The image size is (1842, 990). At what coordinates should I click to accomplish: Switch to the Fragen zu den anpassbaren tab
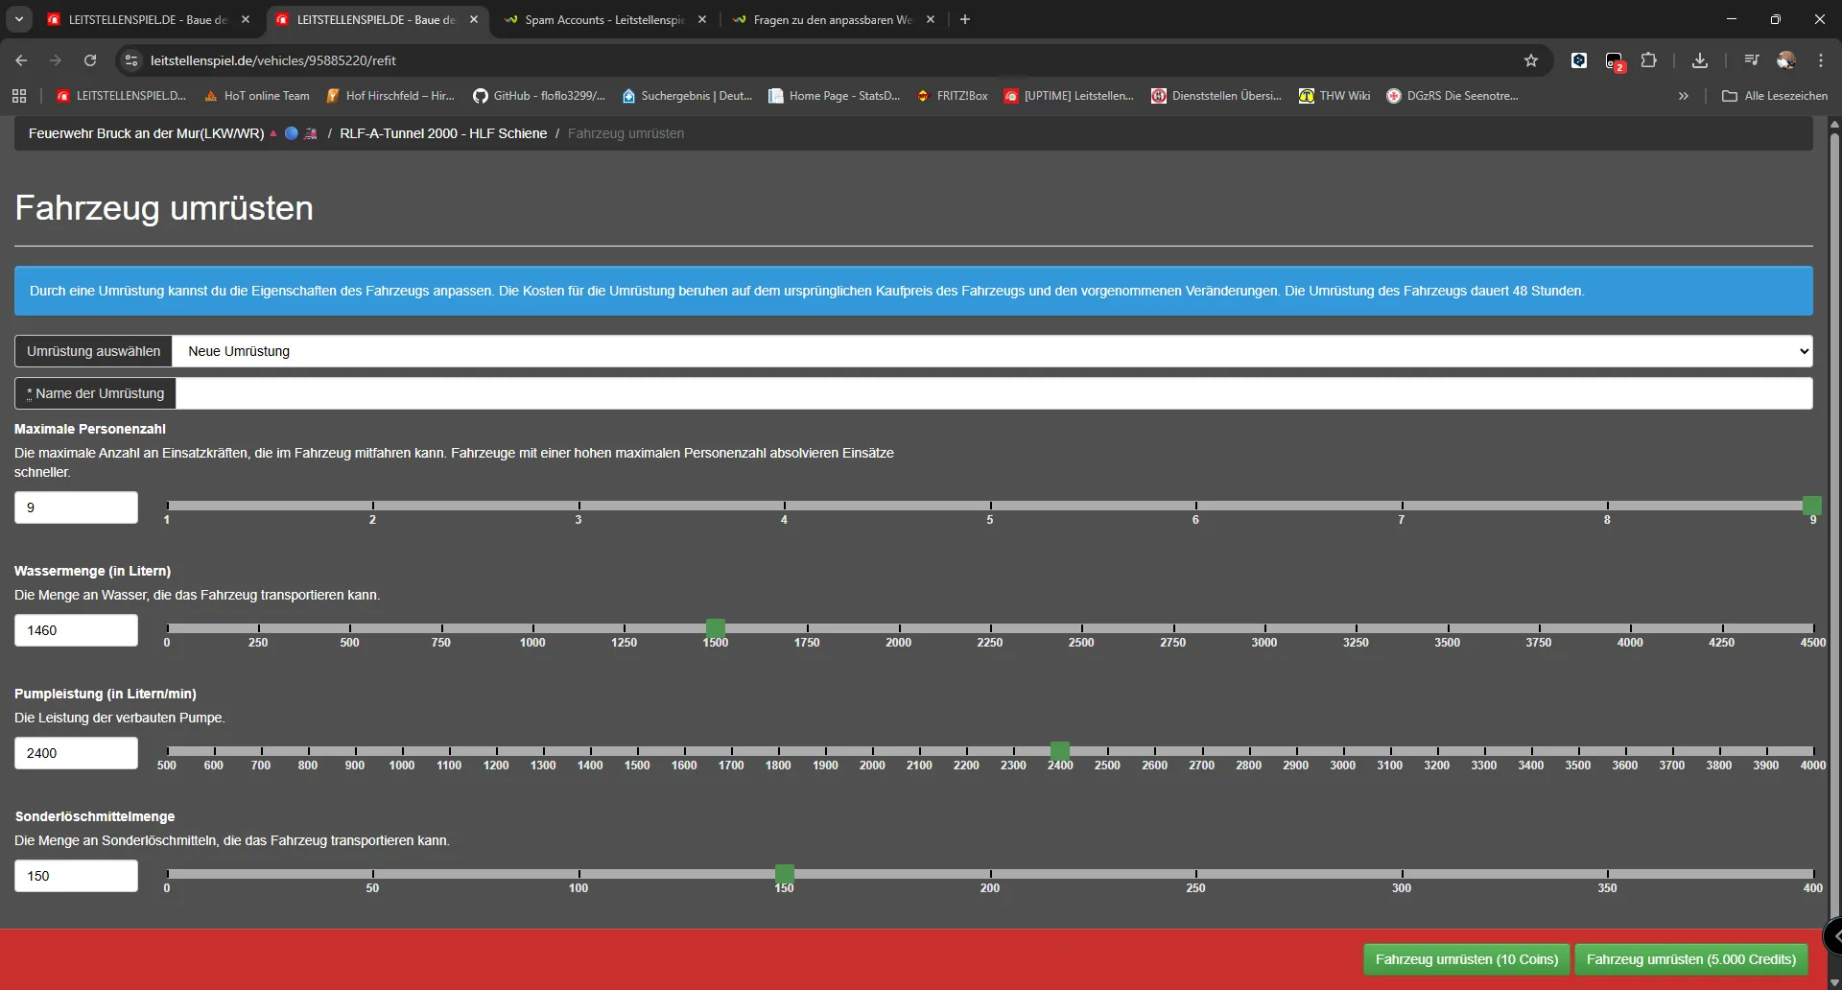pyautogui.click(x=832, y=19)
